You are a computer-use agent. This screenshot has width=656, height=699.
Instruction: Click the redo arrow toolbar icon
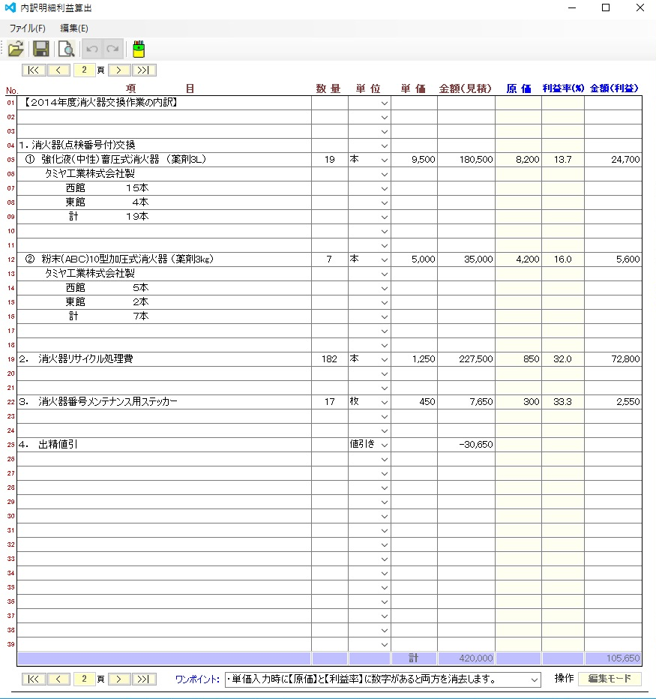click(x=112, y=49)
